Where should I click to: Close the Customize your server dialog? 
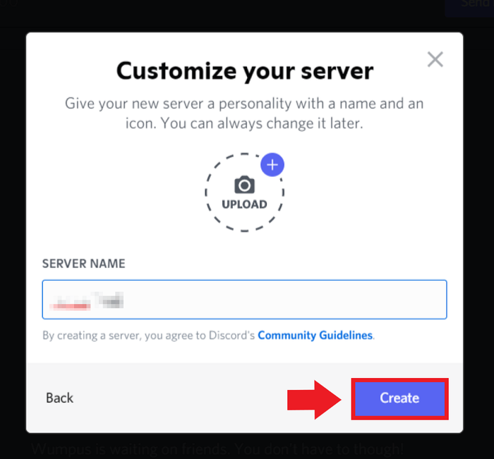pos(435,59)
